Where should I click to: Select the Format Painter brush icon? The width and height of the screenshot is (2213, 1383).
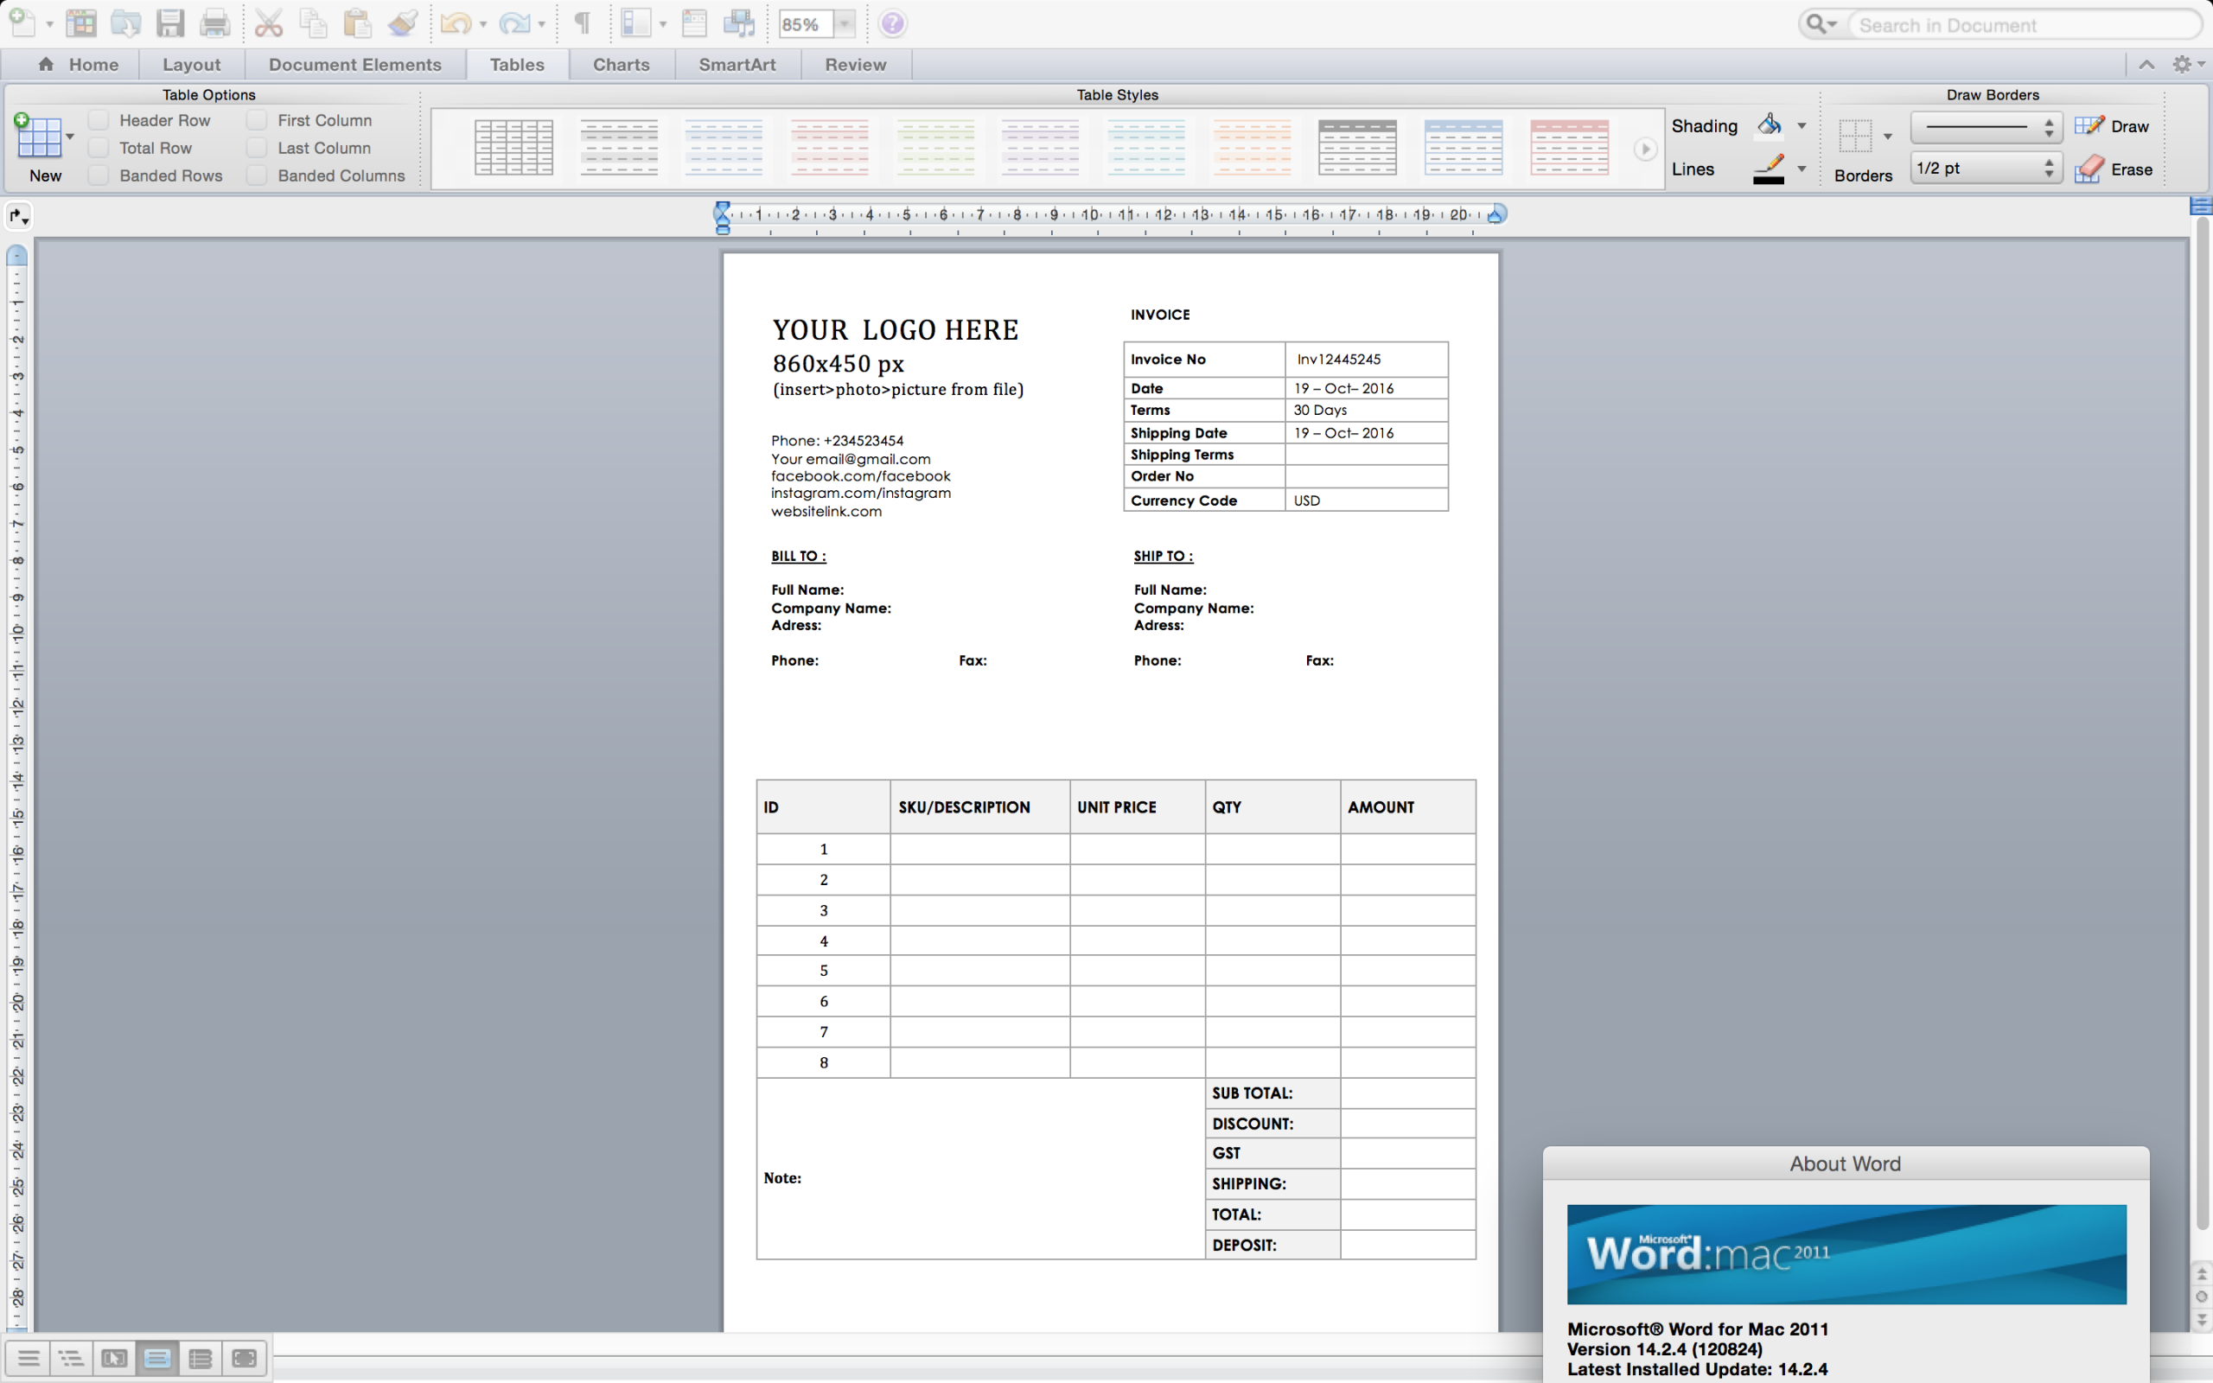coord(402,22)
